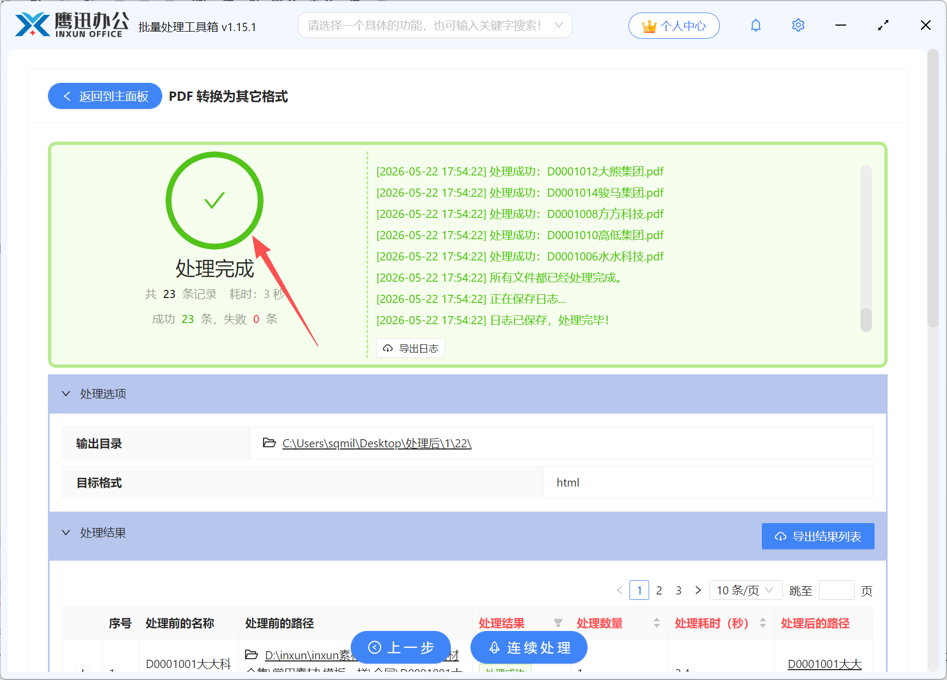The image size is (947, 680).
Task: Click log line D0001012大熊集团.pdf
Action: (x=520, y=172)
